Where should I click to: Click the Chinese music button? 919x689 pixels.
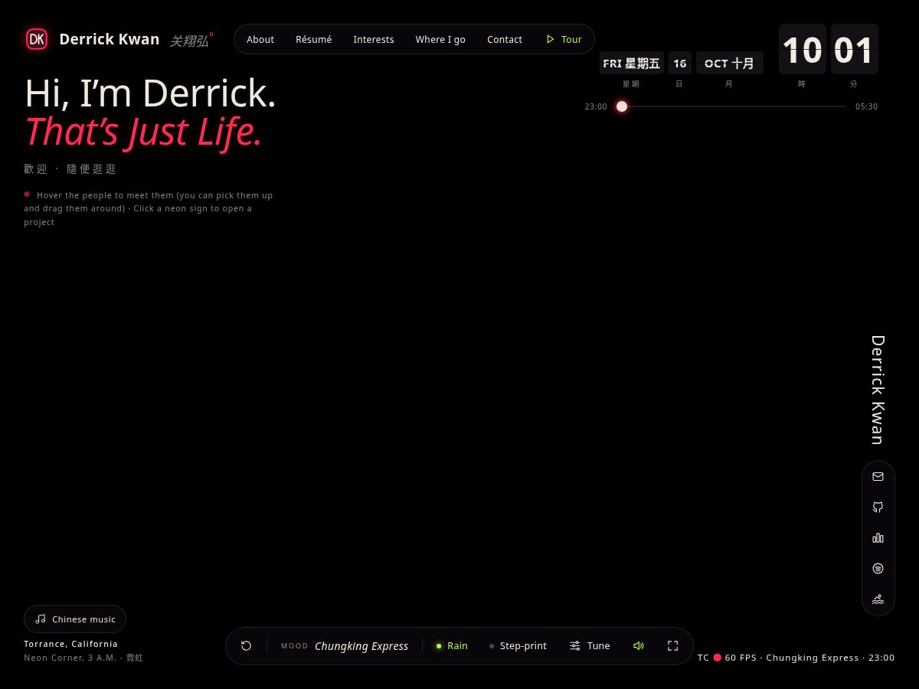75,619
